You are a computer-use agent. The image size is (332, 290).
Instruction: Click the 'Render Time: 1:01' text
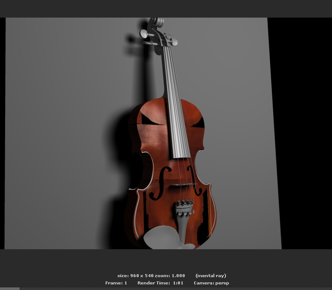click(x=160, y=283)
